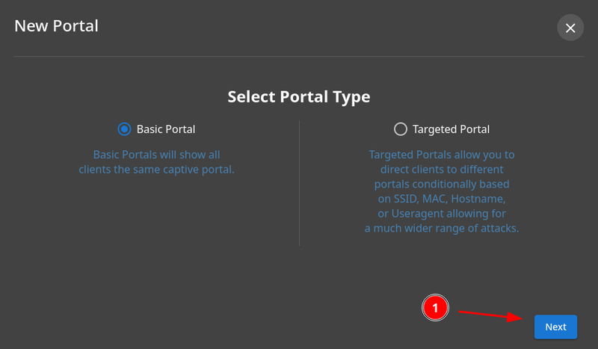This screenshot has width=598, height=349.
Task: Click the "Targeted Portal" label text
Action: pyautogui.click(x=451, y=129)
